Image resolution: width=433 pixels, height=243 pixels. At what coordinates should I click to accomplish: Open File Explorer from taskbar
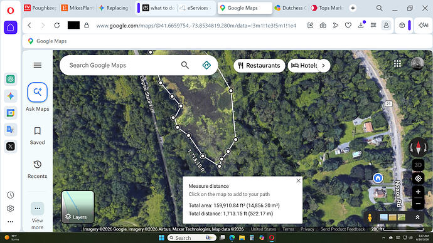tap(242, 237)
